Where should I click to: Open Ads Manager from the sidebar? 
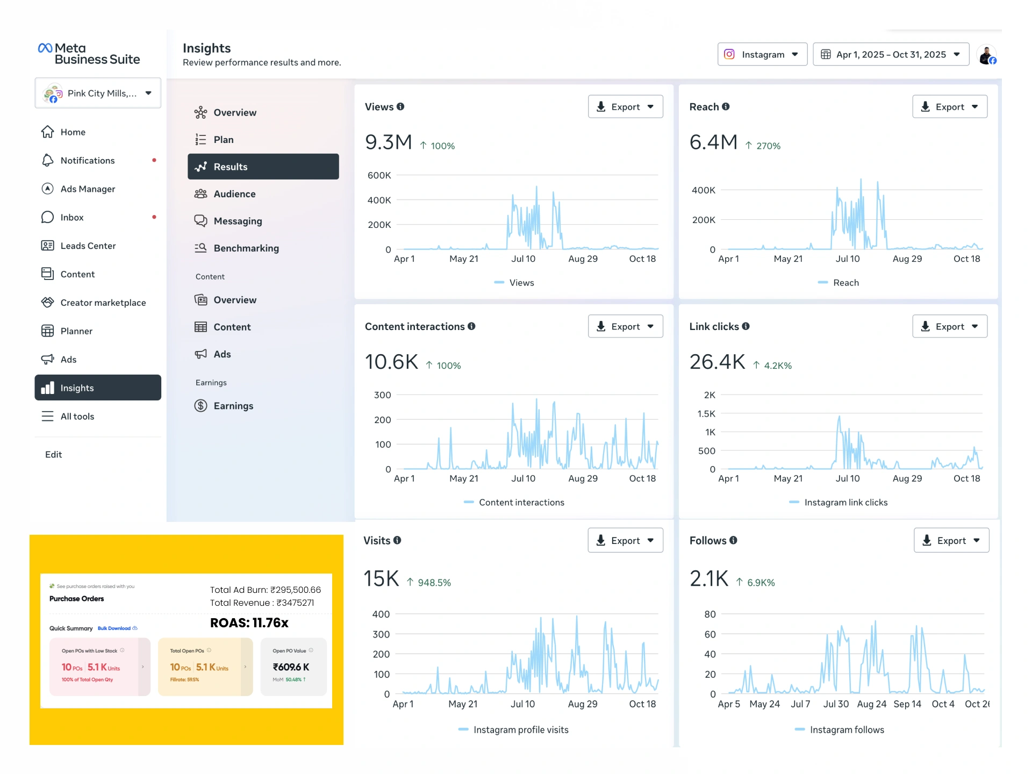point(88,189)
